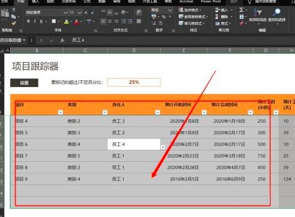The width and height of the screenshot is (295, 217).
Task: Open the validation dropdown beside 员工 4 cell
Action: pyautogui.click(x=163, y=147)
